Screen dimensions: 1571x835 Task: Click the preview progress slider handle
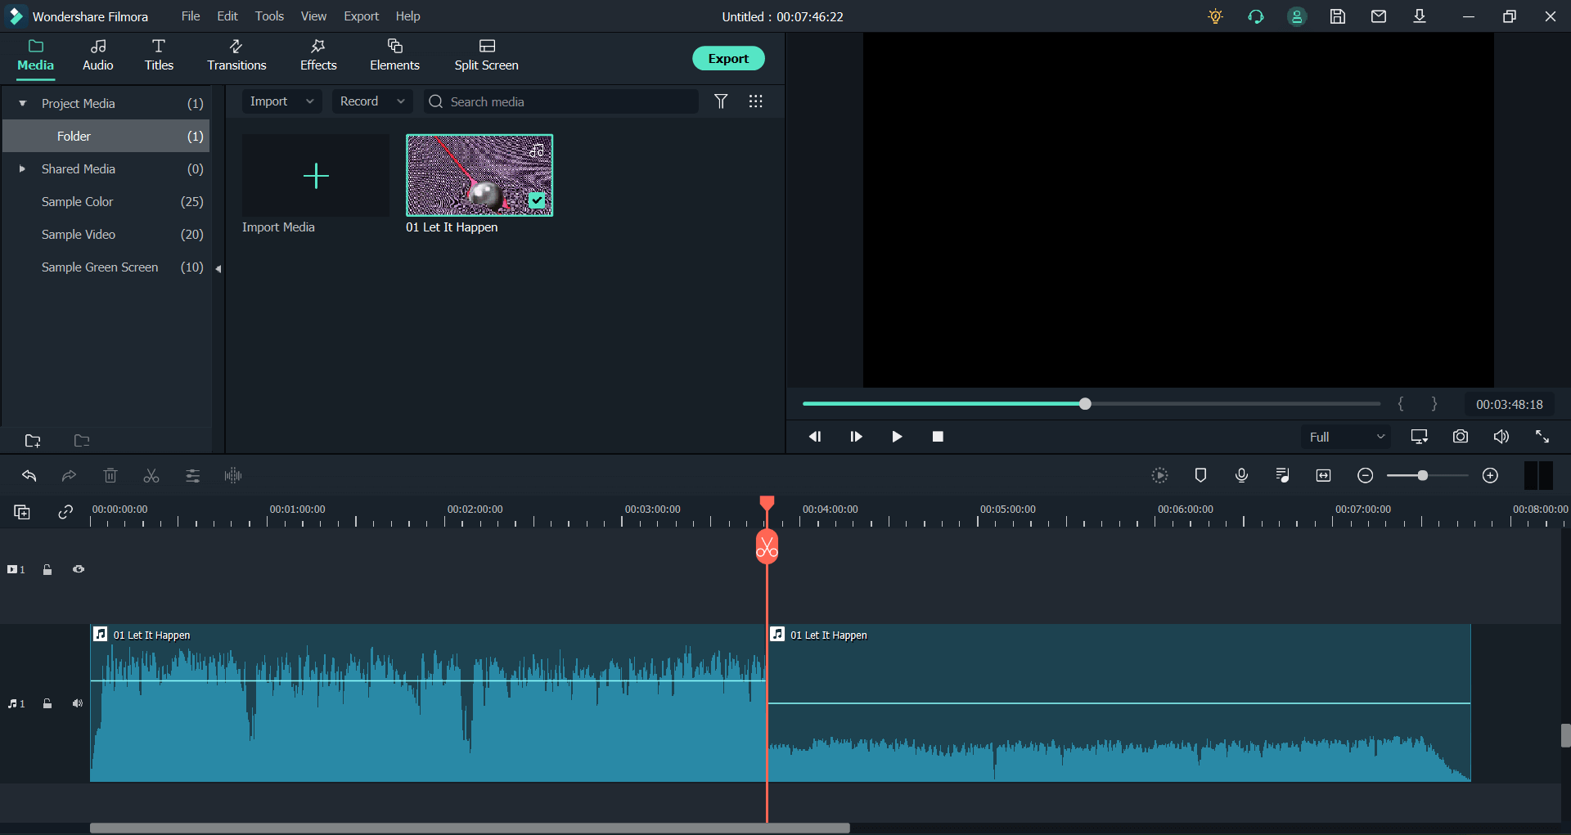(1085, 404)
